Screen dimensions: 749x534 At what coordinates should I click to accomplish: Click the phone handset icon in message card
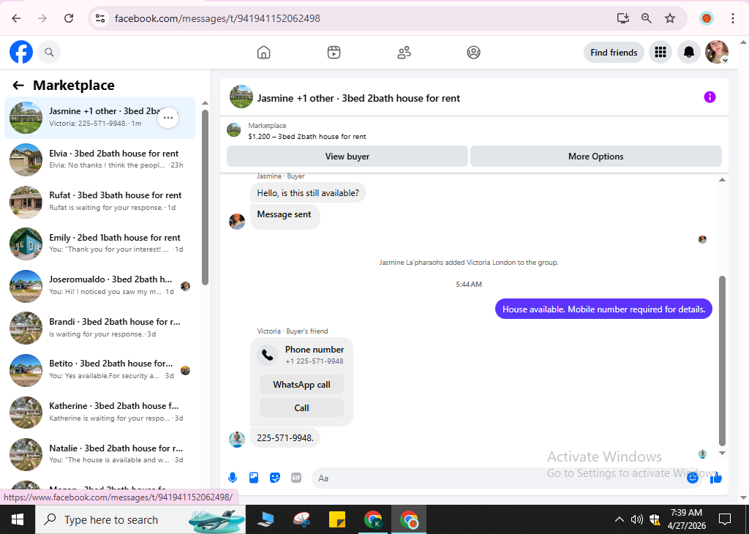(268, 355)
